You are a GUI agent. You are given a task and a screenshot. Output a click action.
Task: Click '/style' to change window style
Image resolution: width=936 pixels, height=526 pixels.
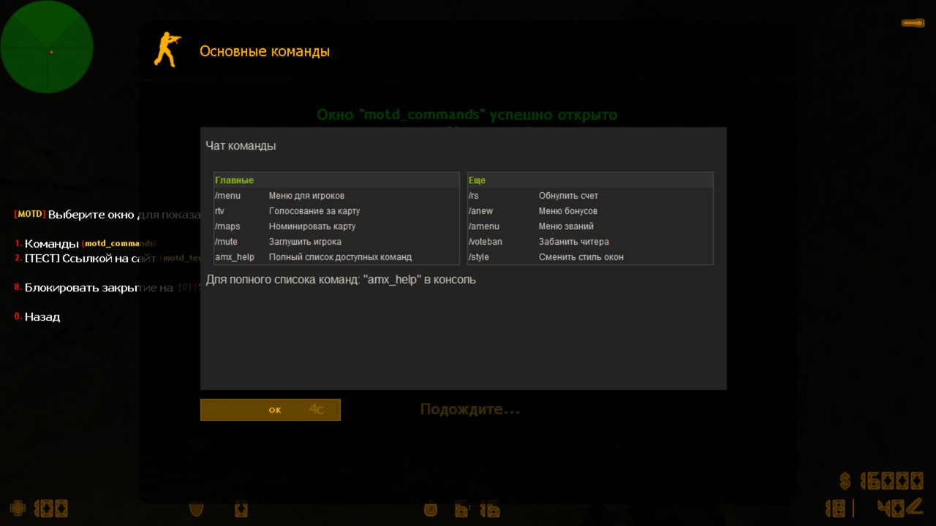pos(478,256)
